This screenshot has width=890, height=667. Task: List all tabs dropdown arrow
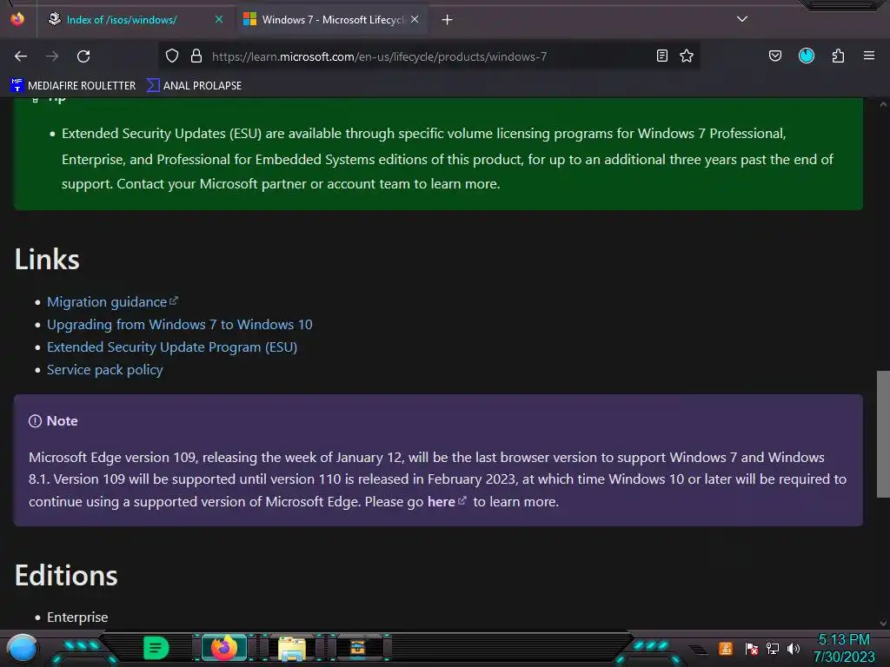[742, 19]
